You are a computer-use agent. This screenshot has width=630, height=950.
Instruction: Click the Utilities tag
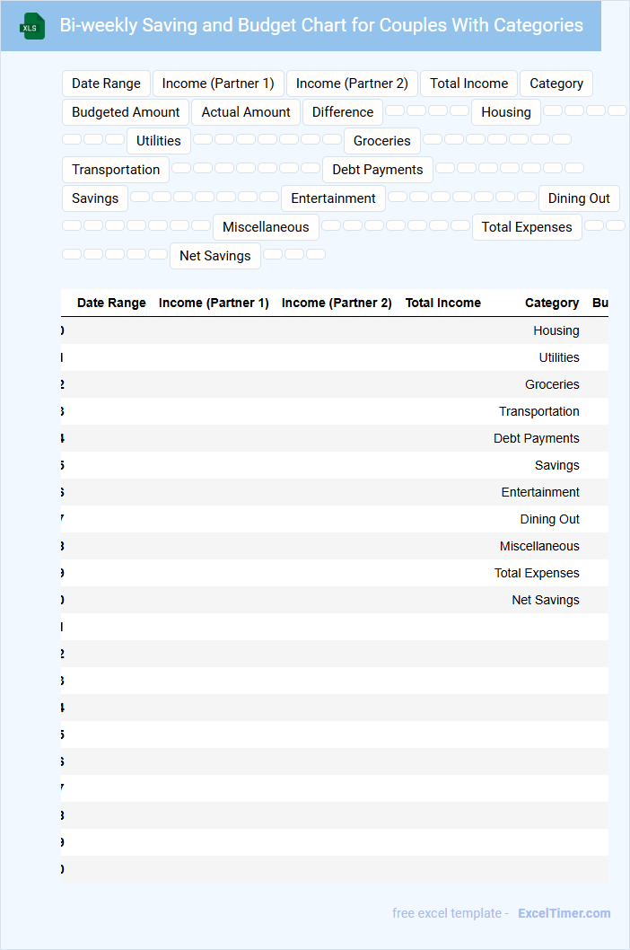coord(159,141)
